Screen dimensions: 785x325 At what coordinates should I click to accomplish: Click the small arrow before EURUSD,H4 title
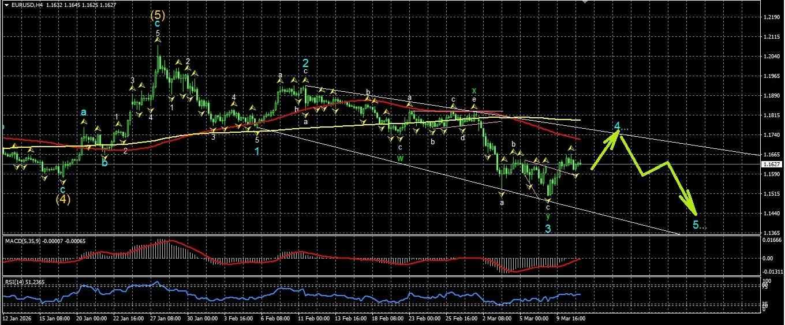(6, 5)
